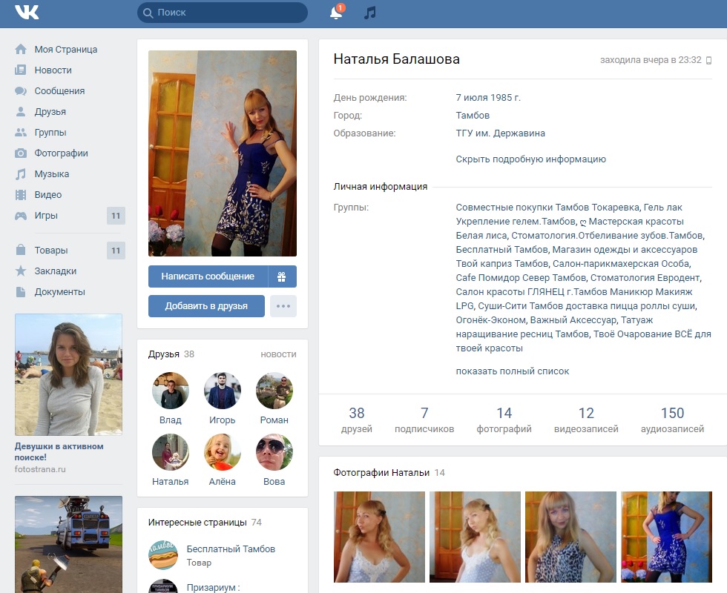Image resolution: width=727 pixels, height=593 pixels.
Task: Click the shopping bag icon next to Товары
Action: (x=21, y=251)
